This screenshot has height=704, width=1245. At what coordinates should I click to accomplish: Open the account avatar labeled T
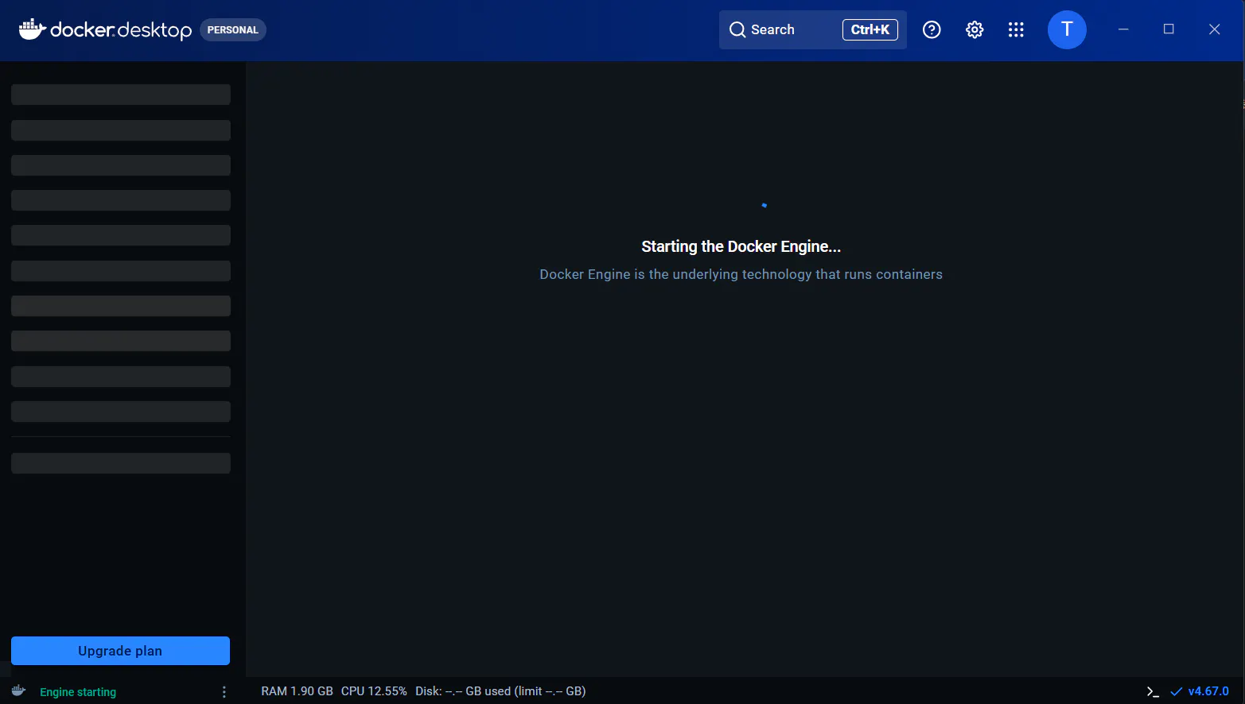point(1067,29)
